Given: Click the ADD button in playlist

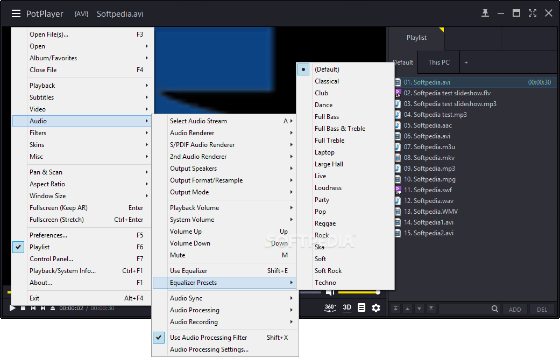Looking at the screenshot, I should [515, 310].
